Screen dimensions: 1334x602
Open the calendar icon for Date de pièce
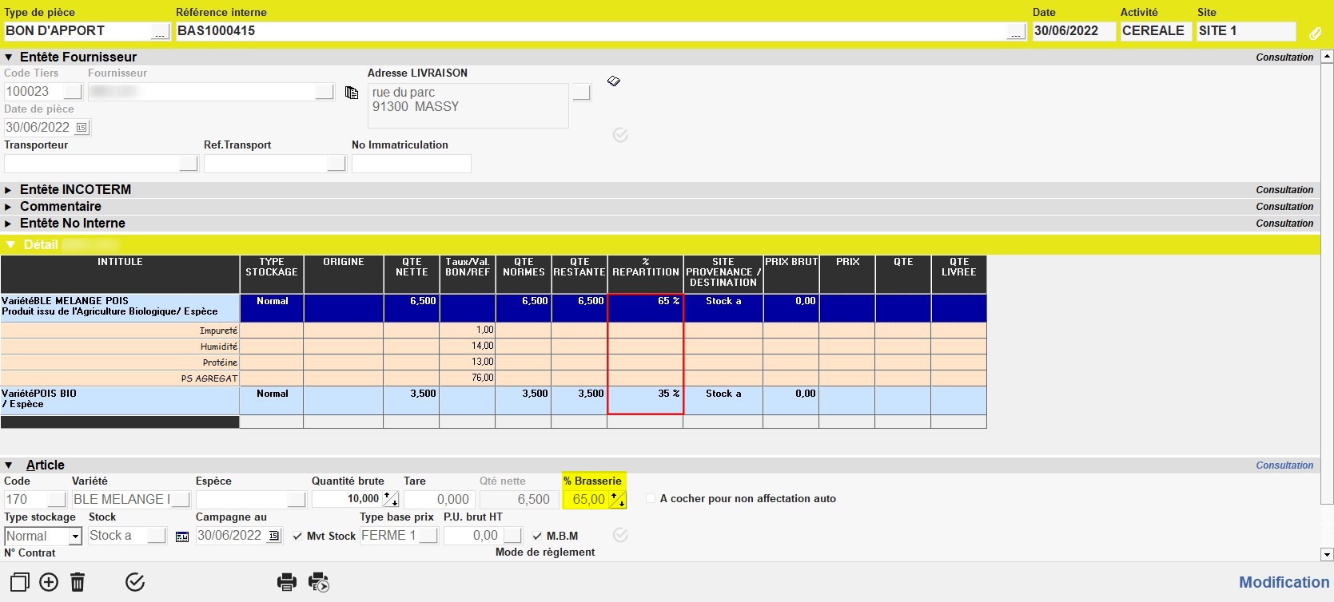(82, 128)
